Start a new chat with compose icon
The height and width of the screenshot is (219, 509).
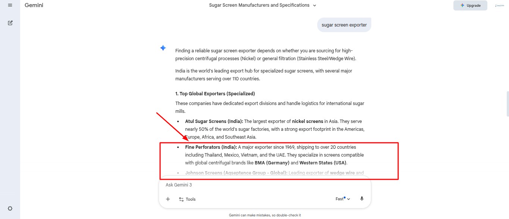pos(10,23)
